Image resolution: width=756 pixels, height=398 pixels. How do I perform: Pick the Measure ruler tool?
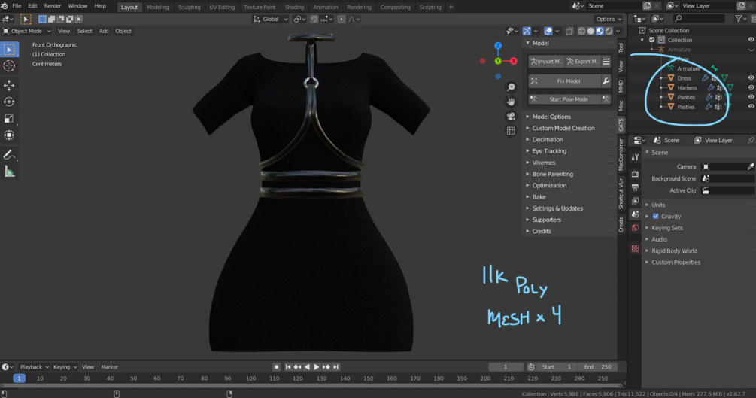(x=9, y=172)
